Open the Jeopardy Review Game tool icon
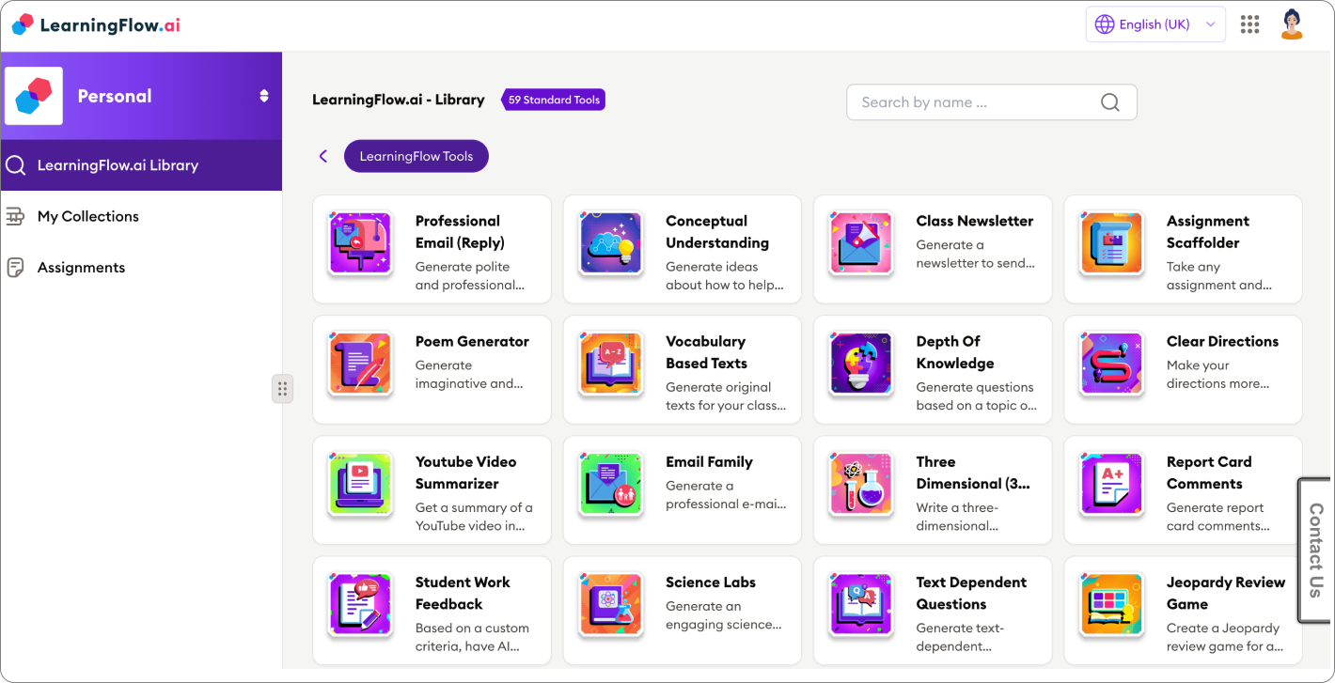Viewport: 1335px width, 683px height. [1112, 604]
